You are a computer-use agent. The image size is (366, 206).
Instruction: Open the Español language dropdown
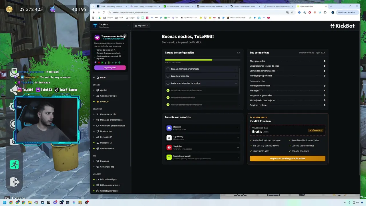pyautogui.click(x=142, y=26)
